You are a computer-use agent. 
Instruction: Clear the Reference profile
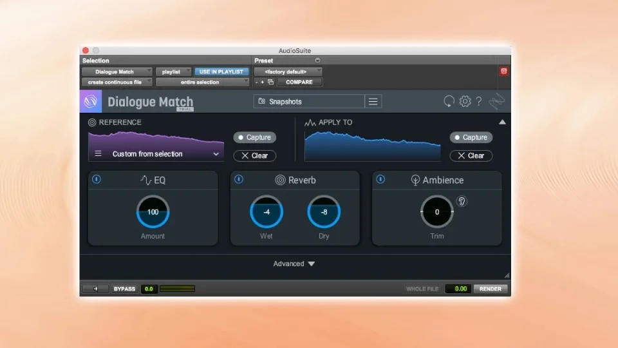coord(255,155)
